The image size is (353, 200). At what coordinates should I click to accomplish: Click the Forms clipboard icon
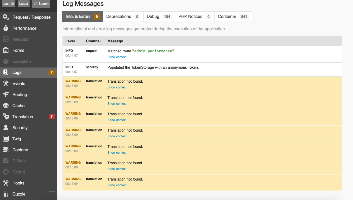pos(6,50)
